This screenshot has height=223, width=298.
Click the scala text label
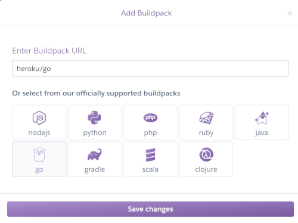(x=150, y=169)
